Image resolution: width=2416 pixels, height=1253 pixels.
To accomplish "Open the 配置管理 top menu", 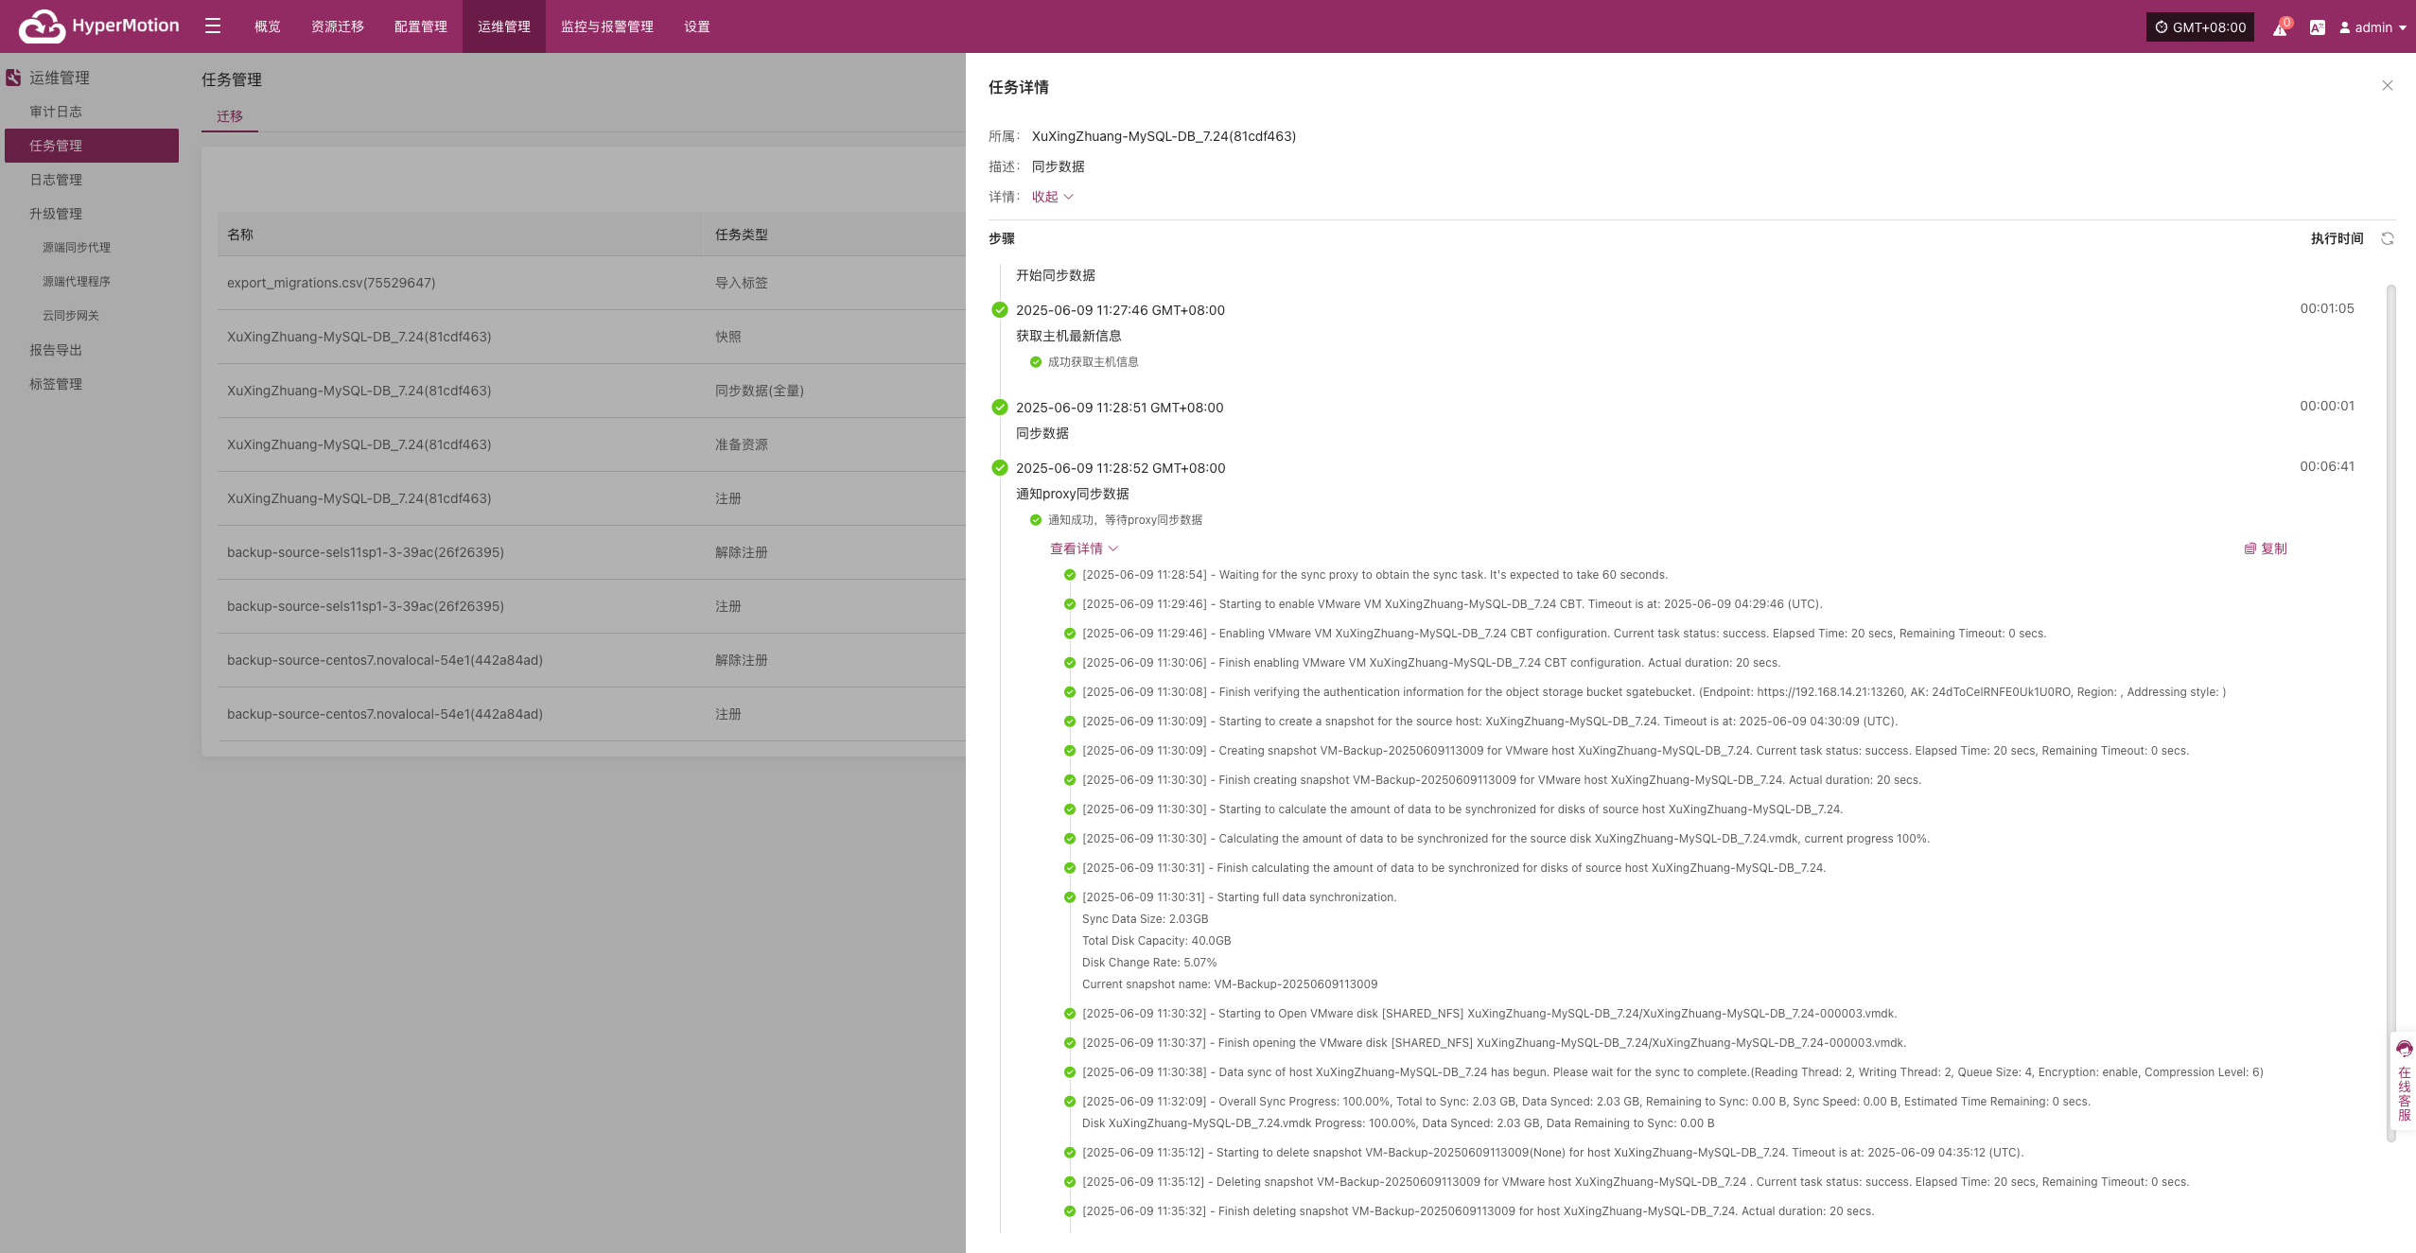I will click(x=421, y=26).
